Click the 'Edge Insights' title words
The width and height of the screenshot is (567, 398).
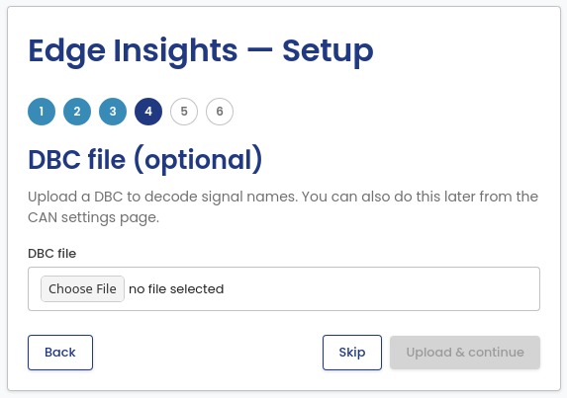(133, 51)
